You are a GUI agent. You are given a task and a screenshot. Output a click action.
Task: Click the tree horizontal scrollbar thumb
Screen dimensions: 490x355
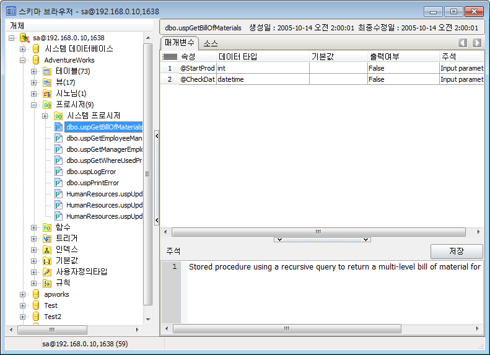(x=52, y=330)
